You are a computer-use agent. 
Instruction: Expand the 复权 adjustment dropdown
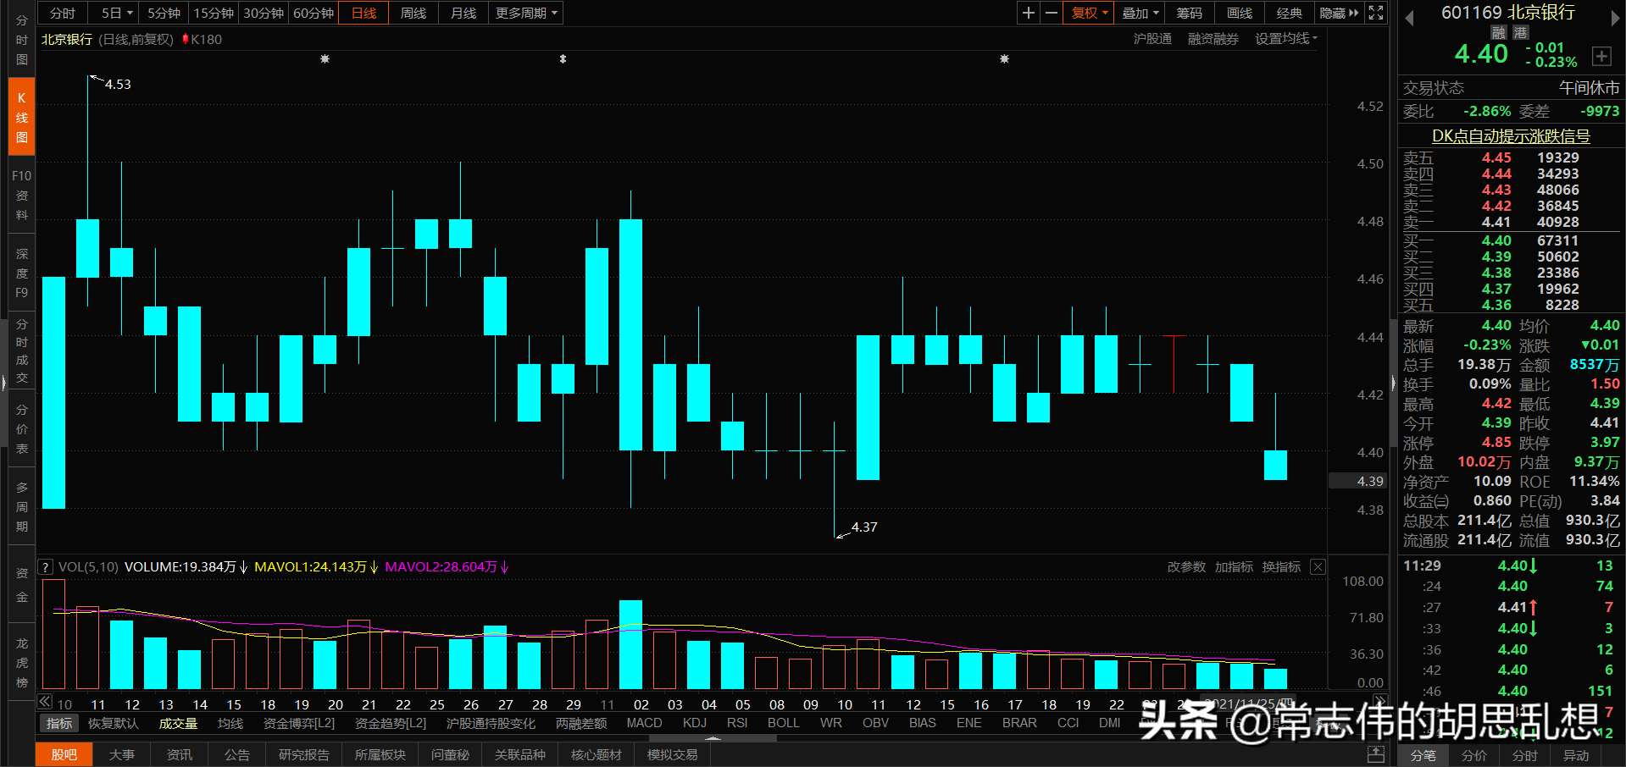1088,13
